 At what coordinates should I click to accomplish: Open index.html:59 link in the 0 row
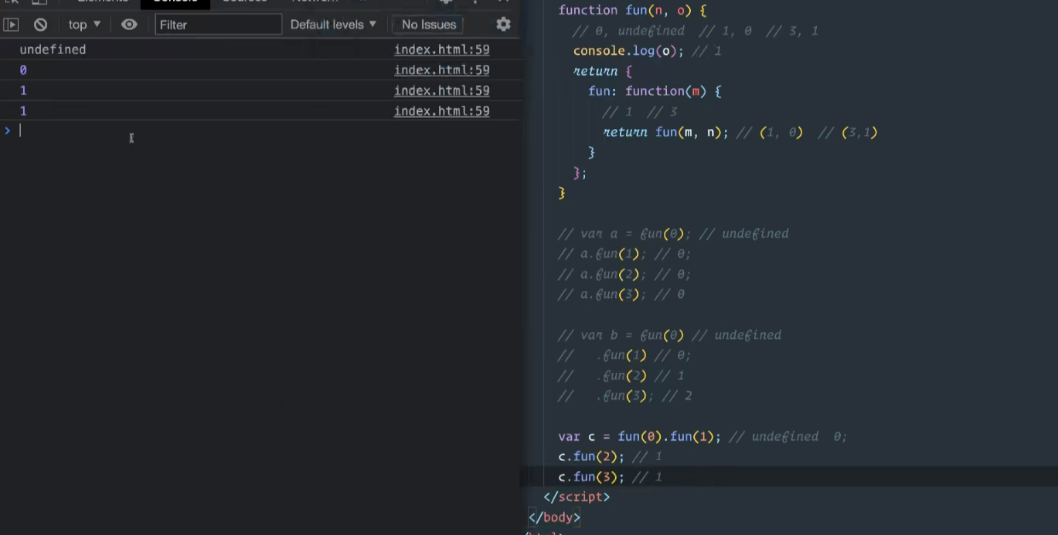click(441, 70)
